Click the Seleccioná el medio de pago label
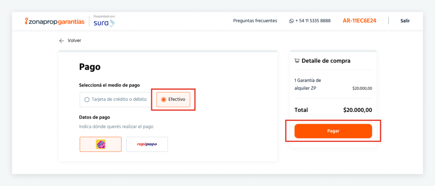 109,85
